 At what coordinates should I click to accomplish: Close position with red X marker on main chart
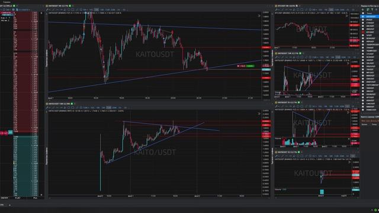click(238, 66)
